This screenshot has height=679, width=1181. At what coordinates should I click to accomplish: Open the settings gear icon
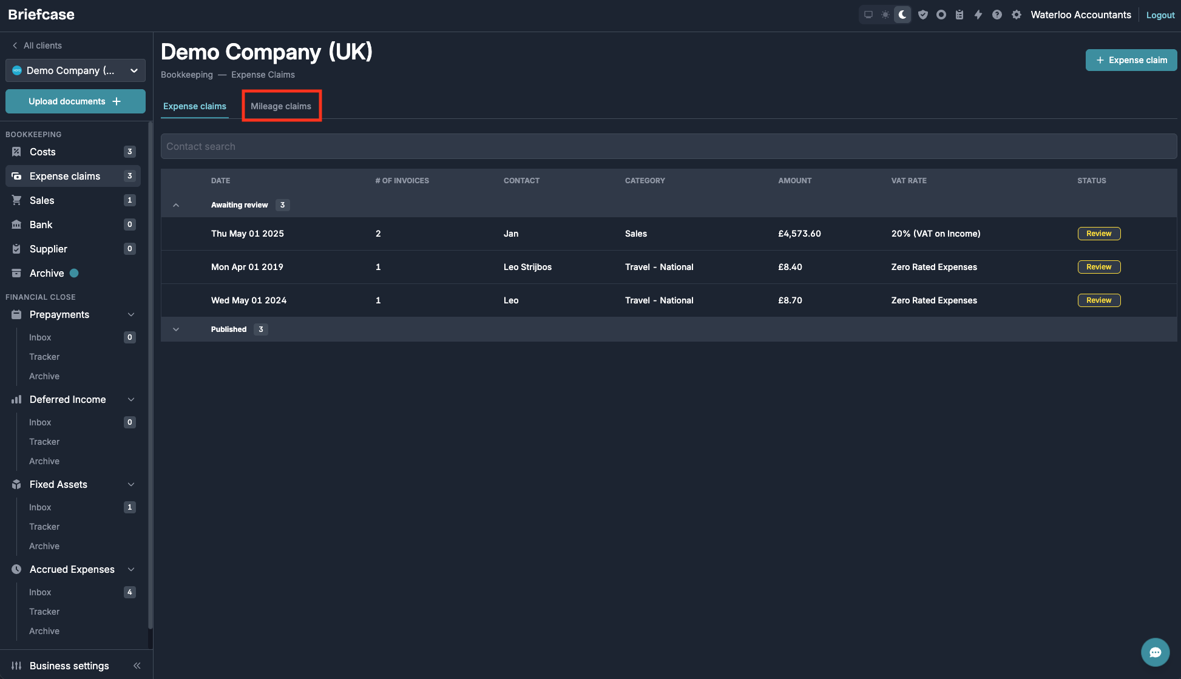(1017, 15)
